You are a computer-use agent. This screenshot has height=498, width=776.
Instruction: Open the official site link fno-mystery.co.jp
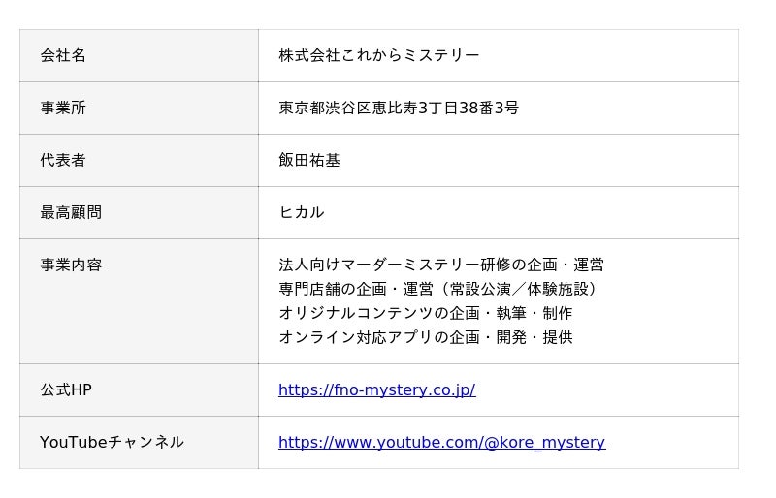(376, 390)
